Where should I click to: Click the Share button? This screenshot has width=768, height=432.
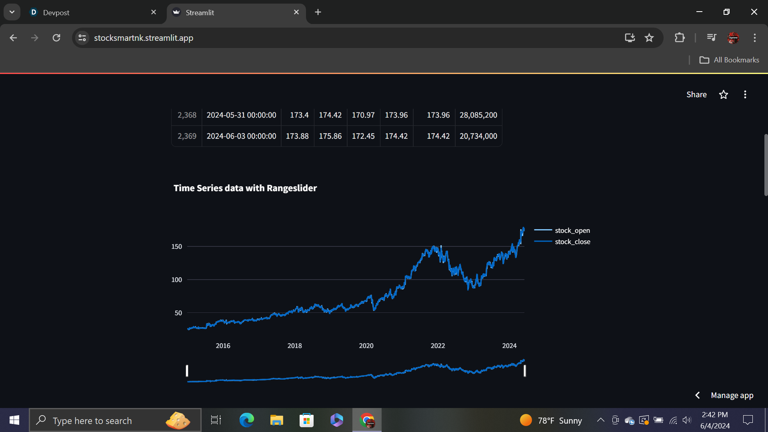click(696, 95)
